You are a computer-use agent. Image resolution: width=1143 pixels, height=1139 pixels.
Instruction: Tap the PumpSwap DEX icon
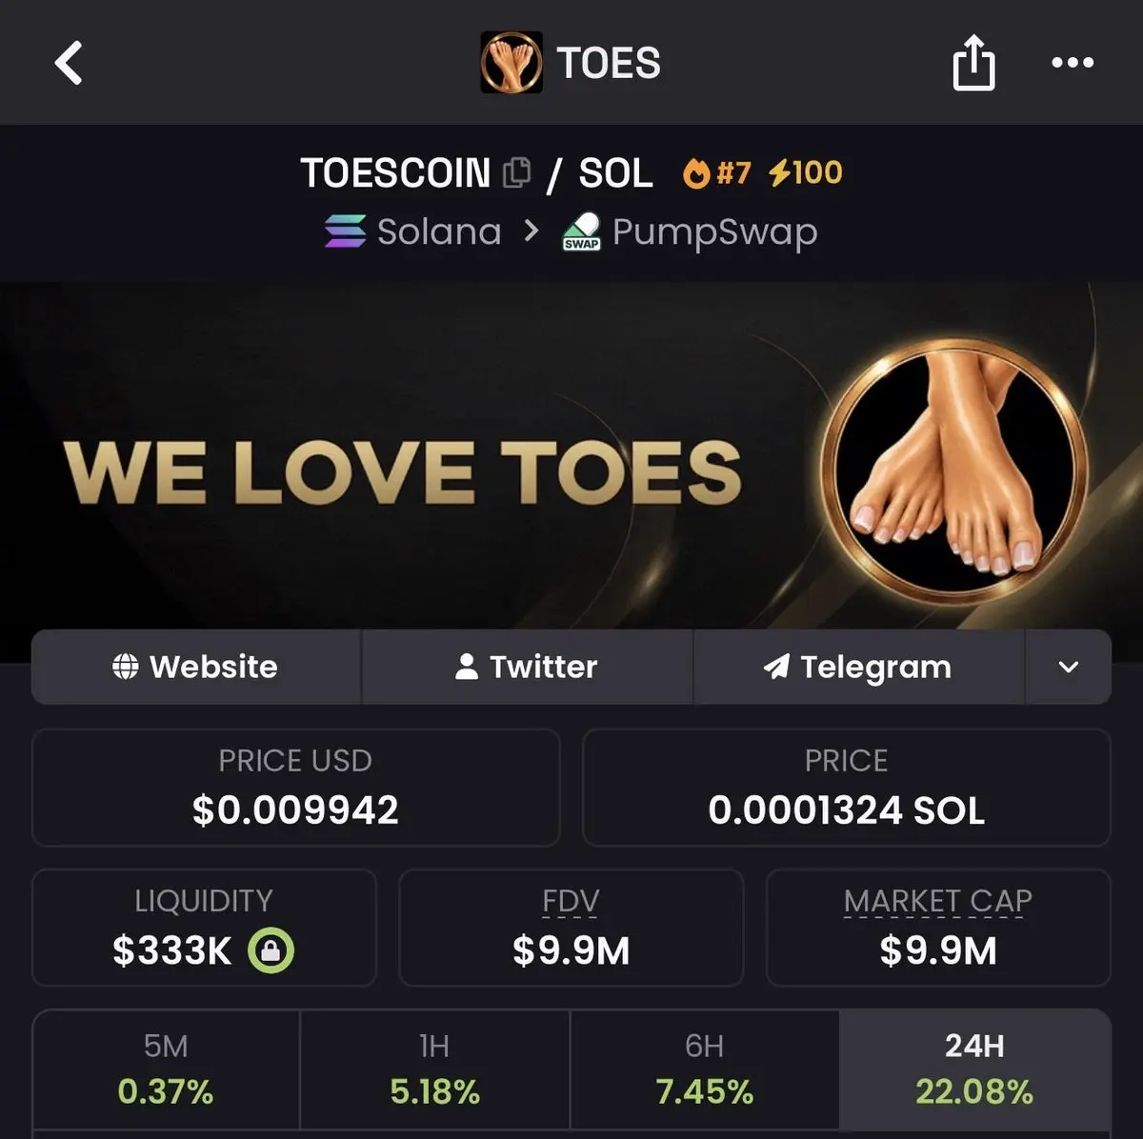(x=582, y=231)
